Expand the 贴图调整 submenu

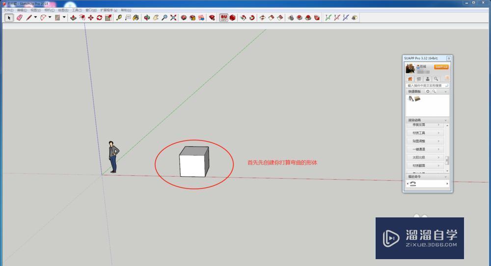coord(425,141)
